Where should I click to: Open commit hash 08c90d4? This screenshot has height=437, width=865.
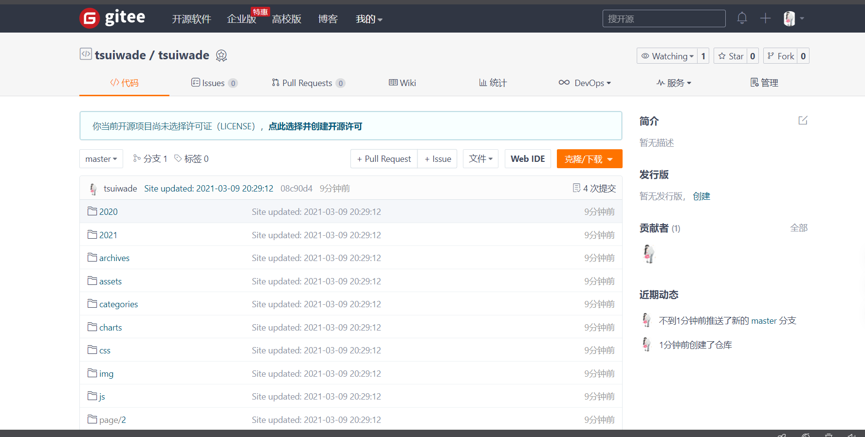click(296, 189)
